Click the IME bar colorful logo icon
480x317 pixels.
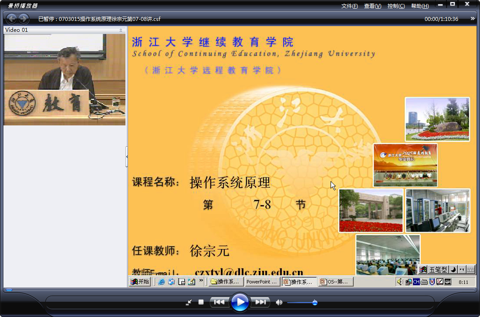[x=423, y=270]
